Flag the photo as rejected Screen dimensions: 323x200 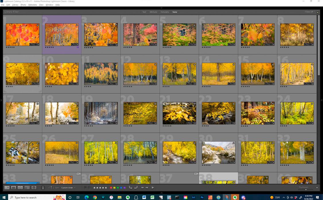coord(89,187)
